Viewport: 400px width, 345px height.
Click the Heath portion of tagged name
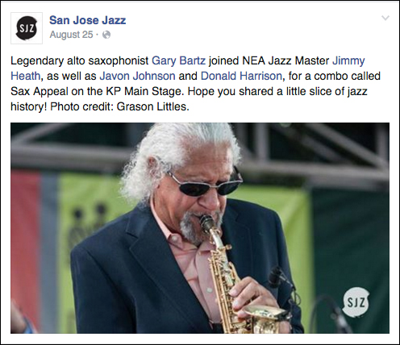click(x=26, y=76)
